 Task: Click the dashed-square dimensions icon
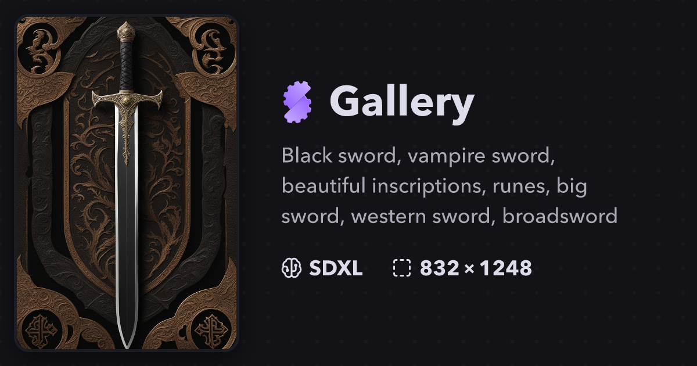click(x=402, y=268)
